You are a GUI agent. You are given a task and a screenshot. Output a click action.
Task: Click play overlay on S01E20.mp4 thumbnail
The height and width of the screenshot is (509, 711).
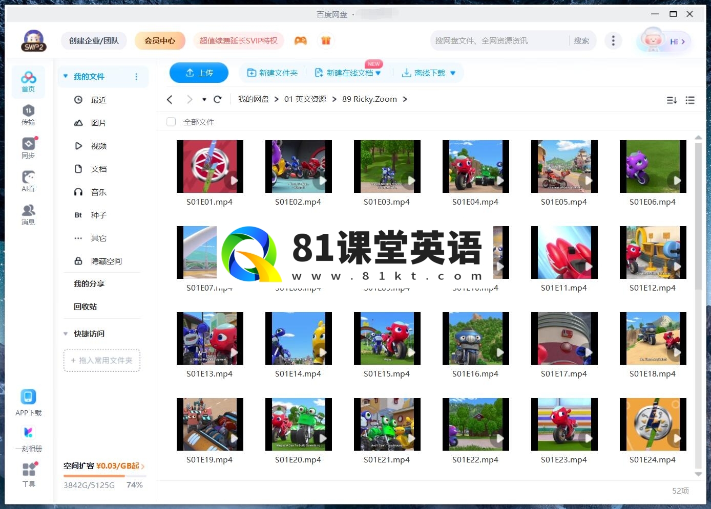tap(322, 438)
